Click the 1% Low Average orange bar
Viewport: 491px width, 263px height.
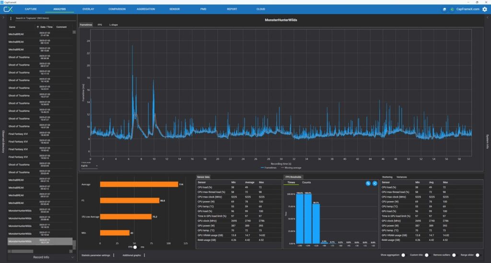(126, 216)
